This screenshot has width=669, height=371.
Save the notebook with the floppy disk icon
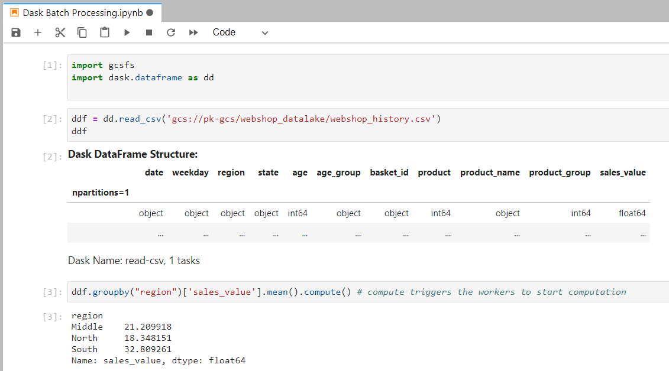(x=16, y=32)
